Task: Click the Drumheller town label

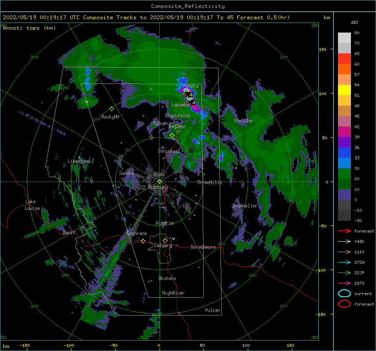Action: (x=244, y=206)
